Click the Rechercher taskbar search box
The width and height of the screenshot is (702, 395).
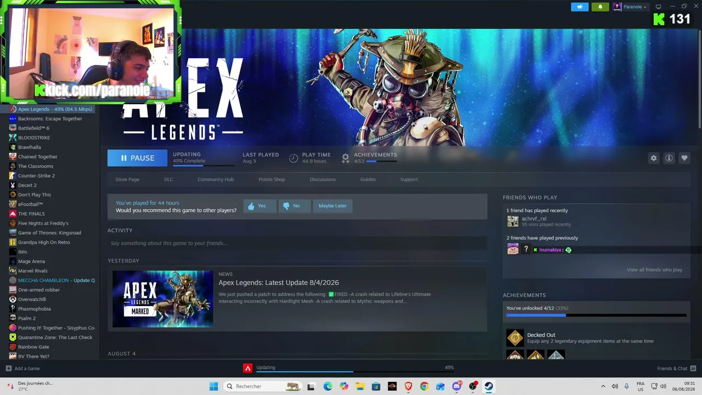[x=262, y=386]
